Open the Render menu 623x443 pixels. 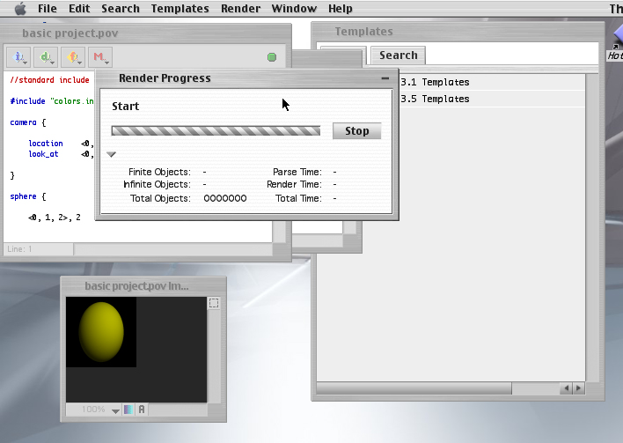[240, 9]
